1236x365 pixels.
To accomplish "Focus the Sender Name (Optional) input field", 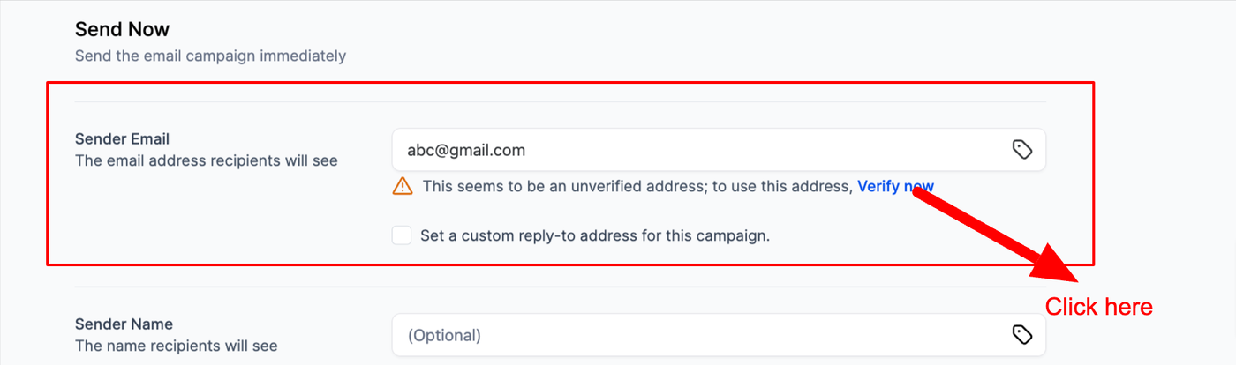I will click(689, 335).
